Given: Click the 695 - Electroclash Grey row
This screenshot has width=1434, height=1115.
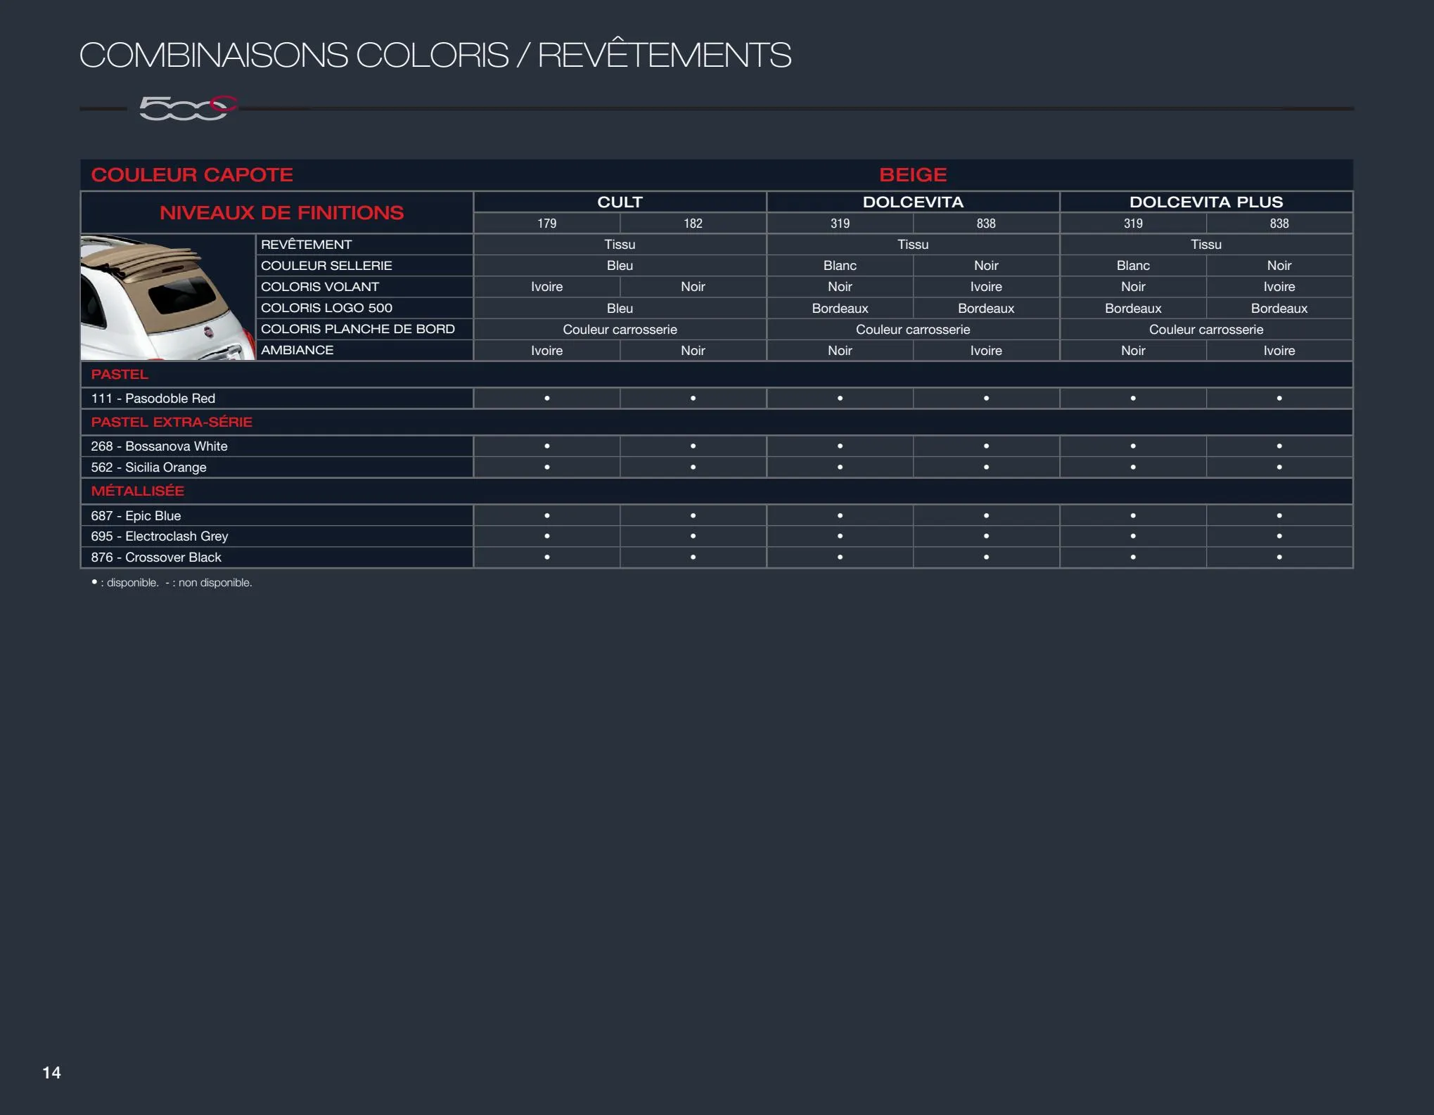Looking at the screenshot, I should pos(717,536).
